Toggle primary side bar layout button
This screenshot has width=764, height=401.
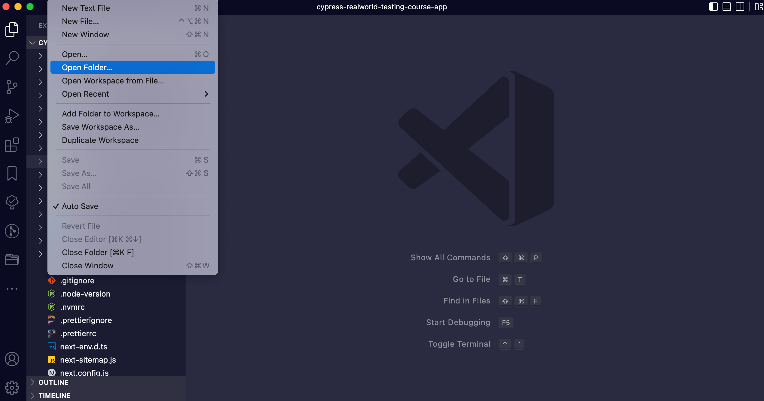[x=713, y=7]
